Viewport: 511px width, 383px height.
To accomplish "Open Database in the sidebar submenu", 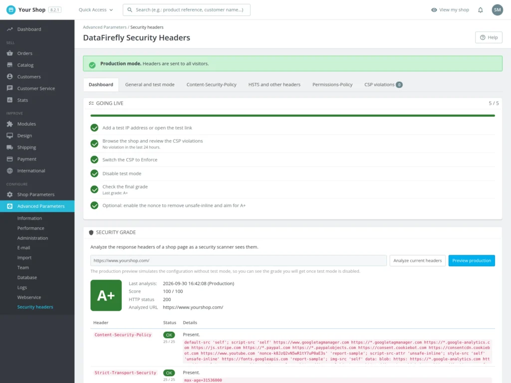I will click(27, 277).
